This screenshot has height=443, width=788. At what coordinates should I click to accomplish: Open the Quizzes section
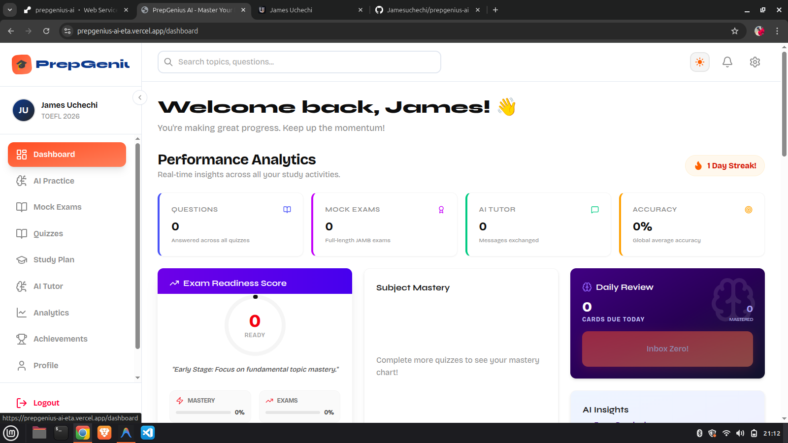coord(67,233)
